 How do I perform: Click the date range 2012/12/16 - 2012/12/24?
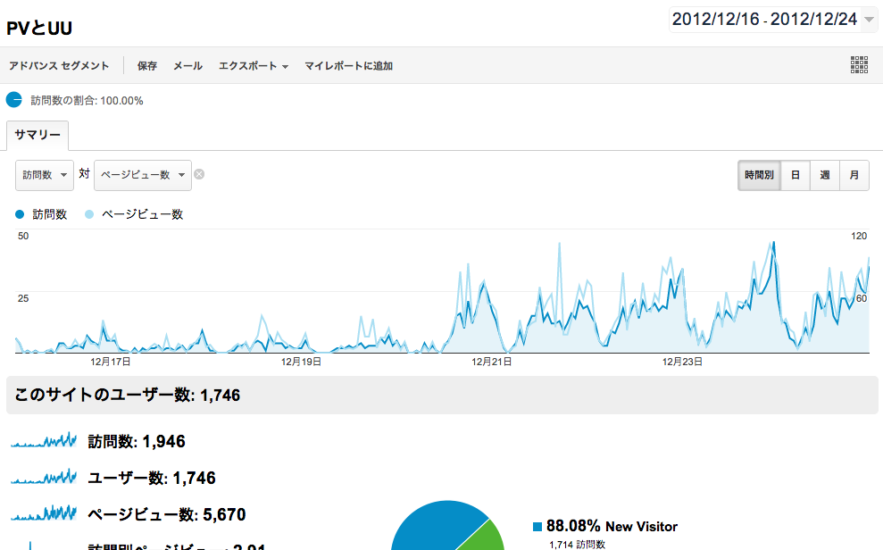[x=765, y=19]
